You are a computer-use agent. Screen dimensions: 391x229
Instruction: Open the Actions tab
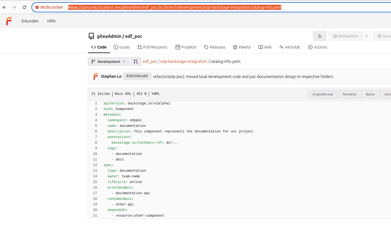[x=318, y=47]
